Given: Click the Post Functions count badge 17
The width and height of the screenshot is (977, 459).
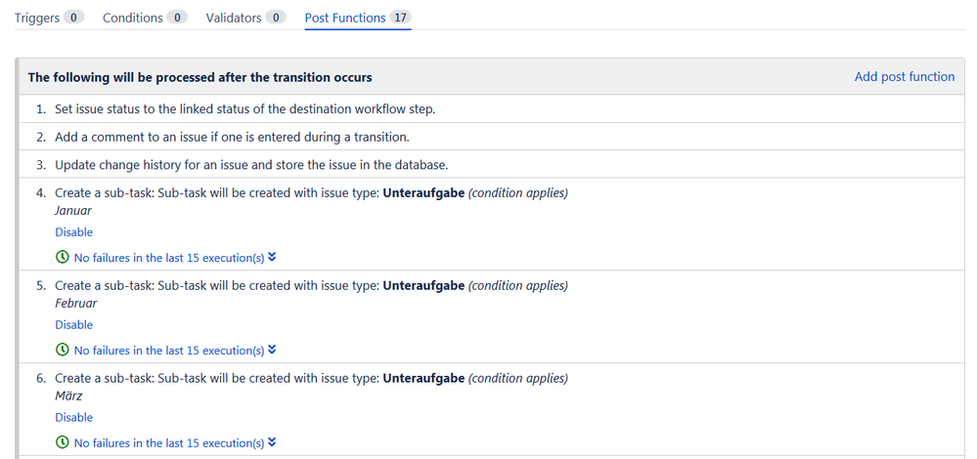Looking at the screenshot, I should tap(400, 18).
